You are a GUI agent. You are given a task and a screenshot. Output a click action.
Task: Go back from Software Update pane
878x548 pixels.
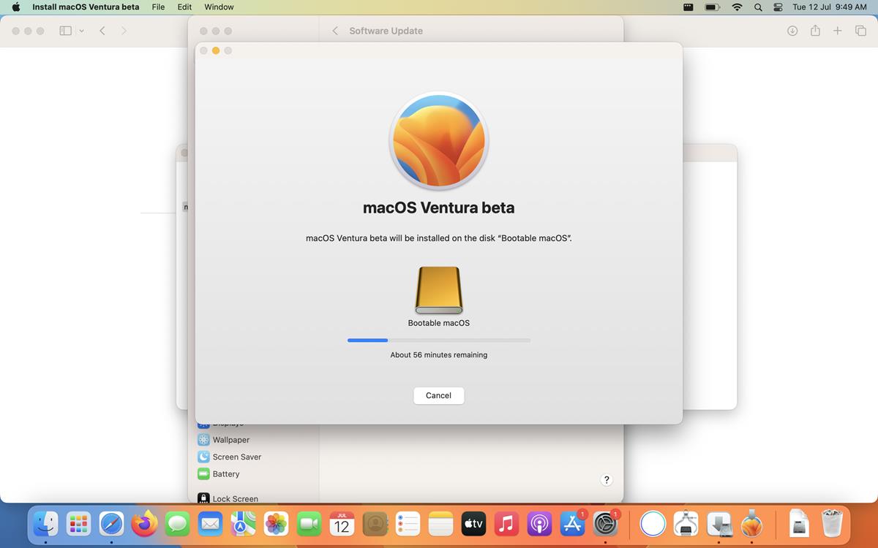335,31
